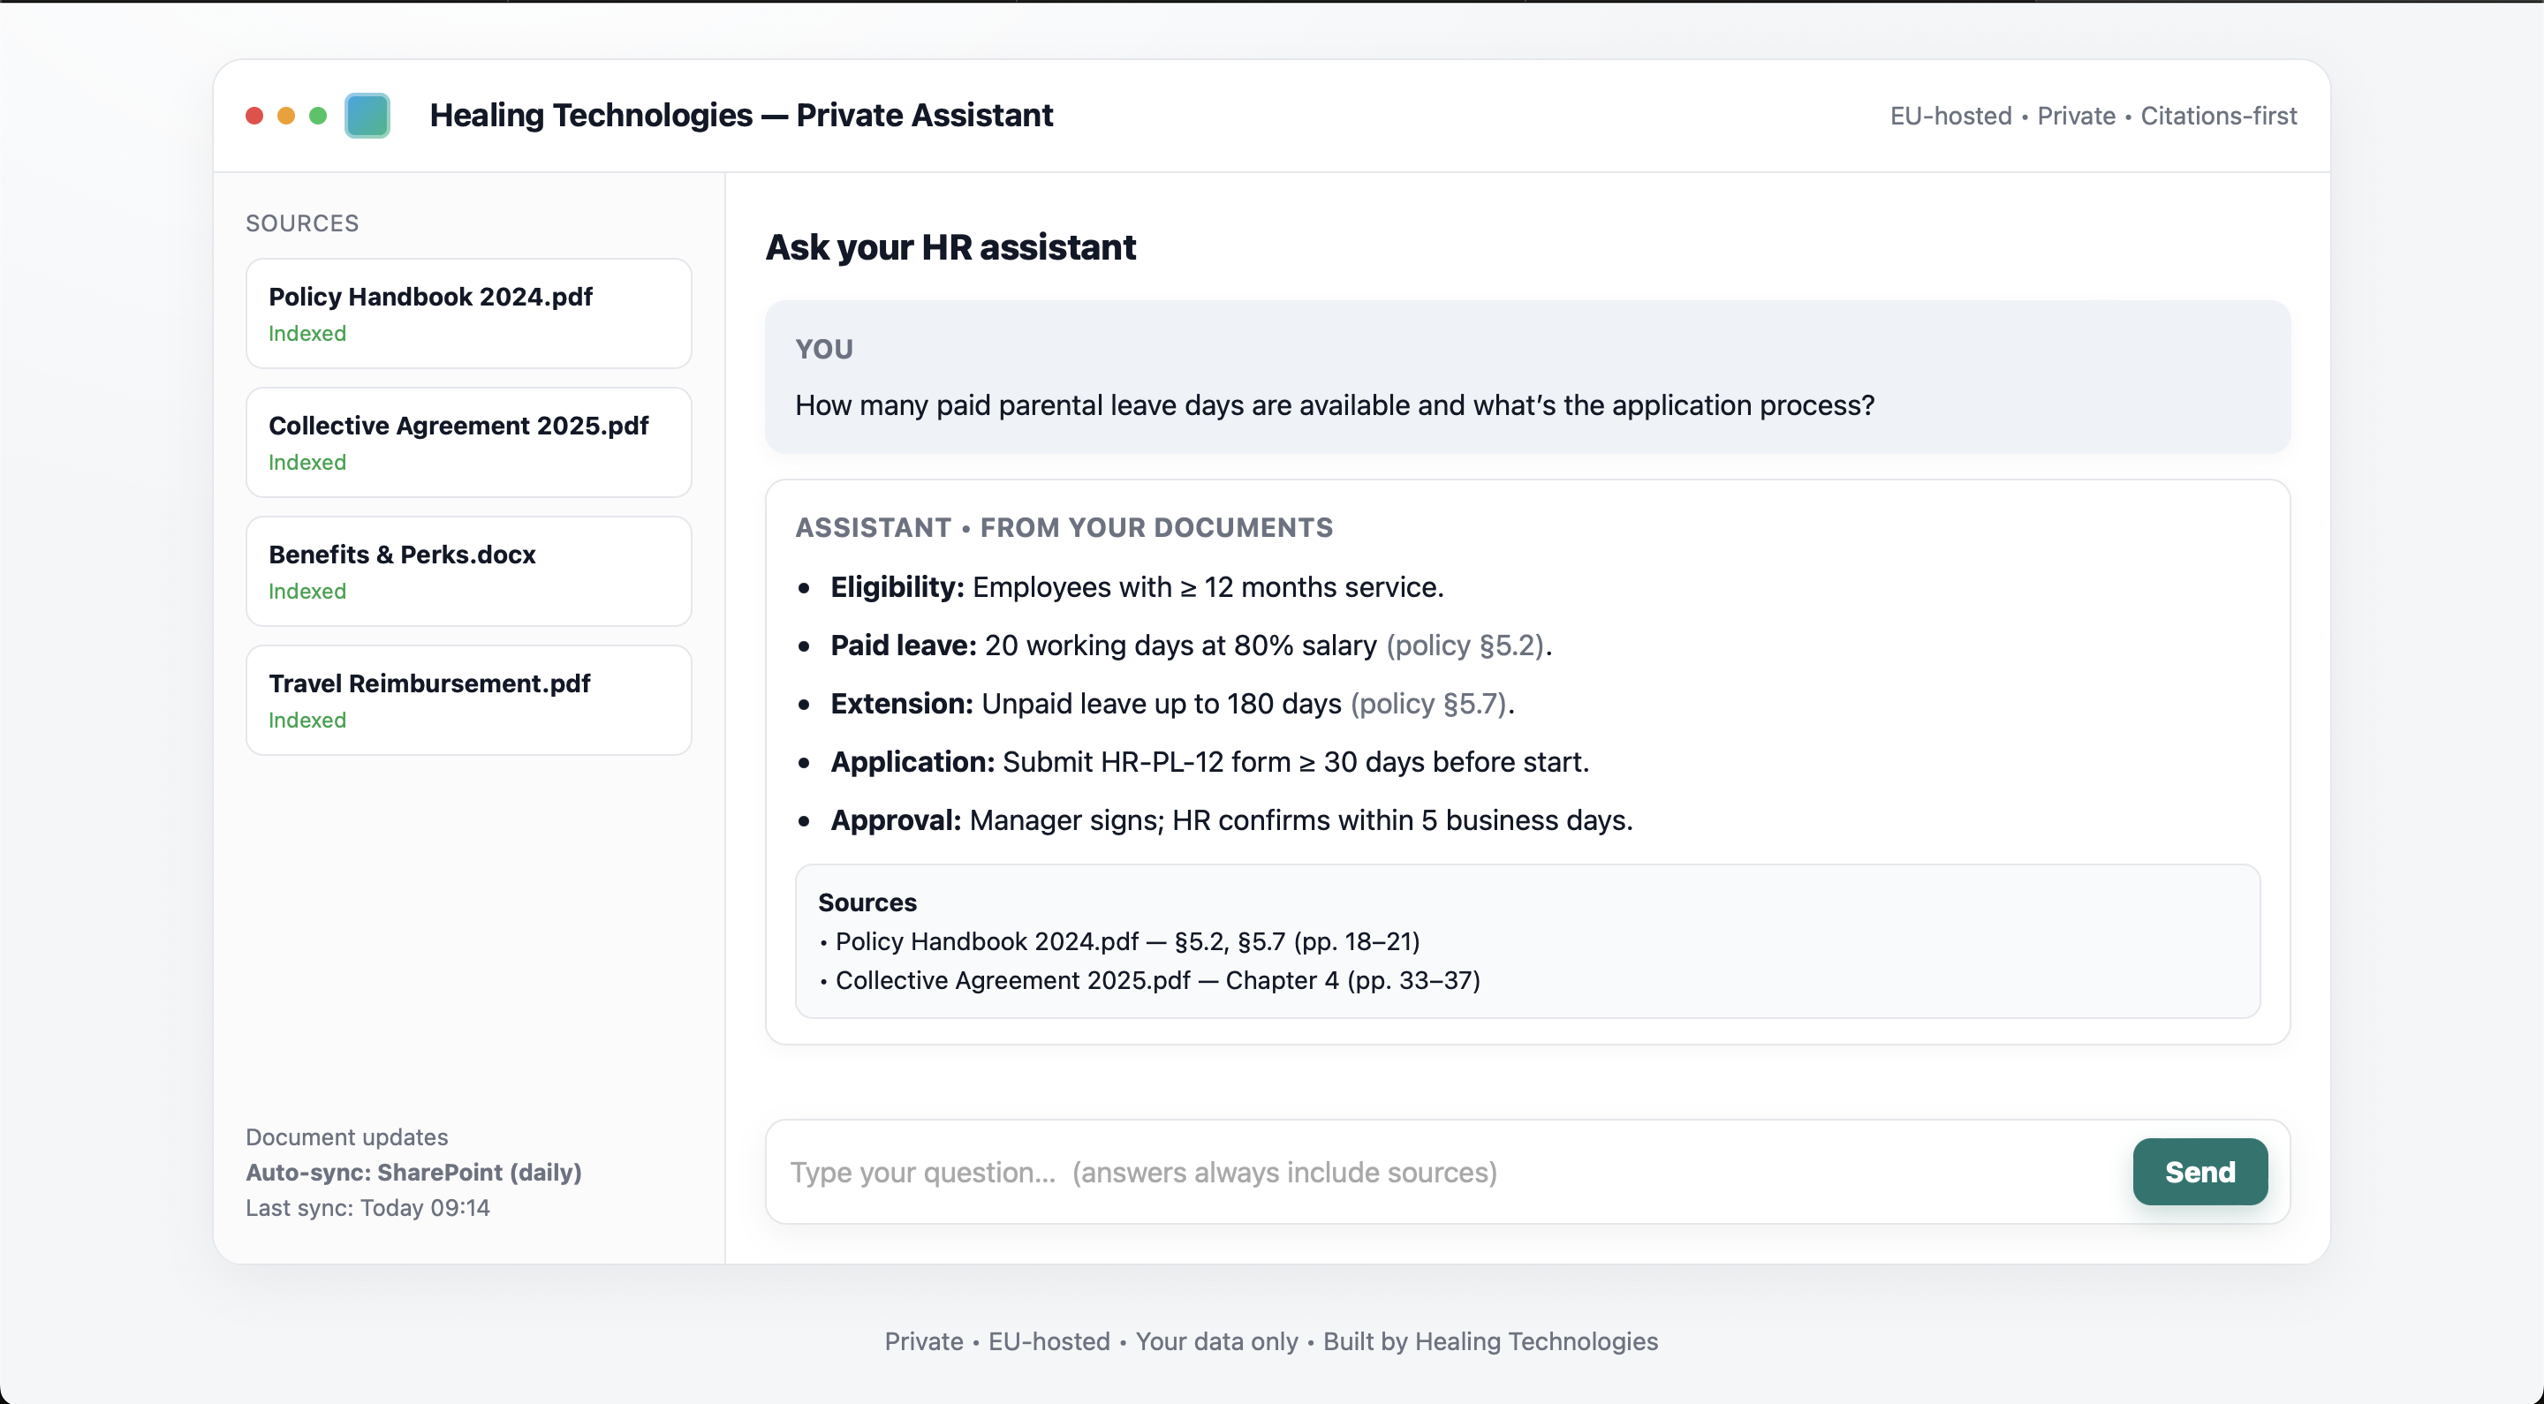Click the Private indicator in the header

tap(2075, 116)
